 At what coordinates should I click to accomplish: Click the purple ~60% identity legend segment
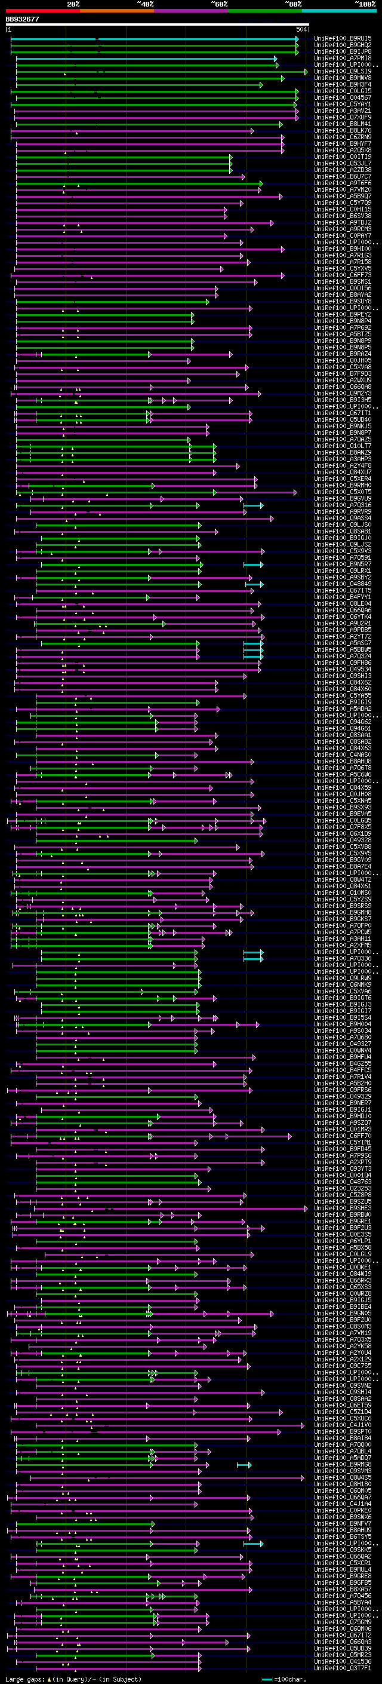coord(190,11)
